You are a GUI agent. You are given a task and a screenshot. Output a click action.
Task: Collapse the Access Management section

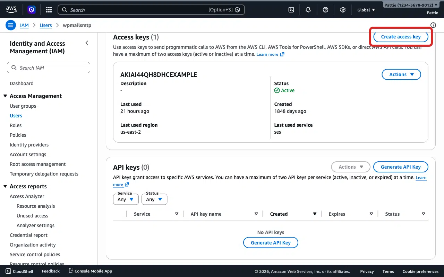pos(5,96)
